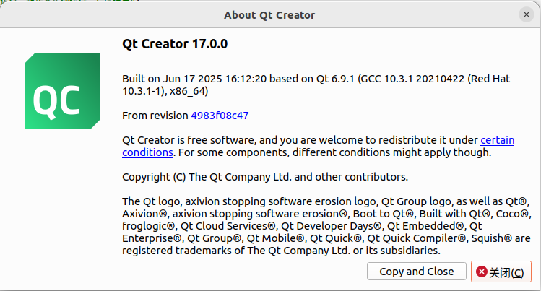The image size is (541, 291).
Task: Open revision link 4983f08c47
Action: (x=220, y=116)
